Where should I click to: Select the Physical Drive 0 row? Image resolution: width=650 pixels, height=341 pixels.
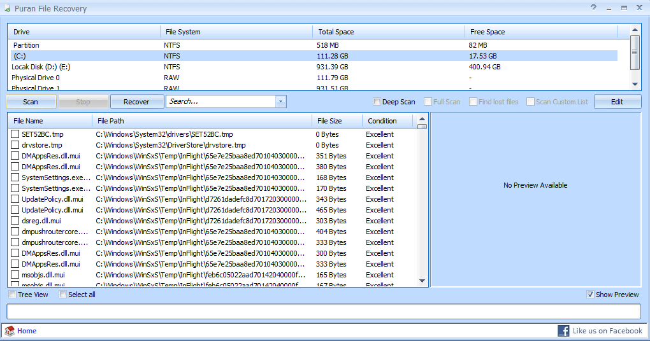[x=314, y=78]
